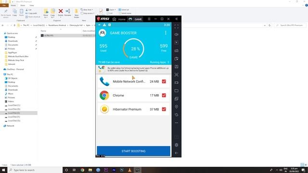Open notification center in system tray
This screenshot has height=173, width=308.
[x=304, y=170]
